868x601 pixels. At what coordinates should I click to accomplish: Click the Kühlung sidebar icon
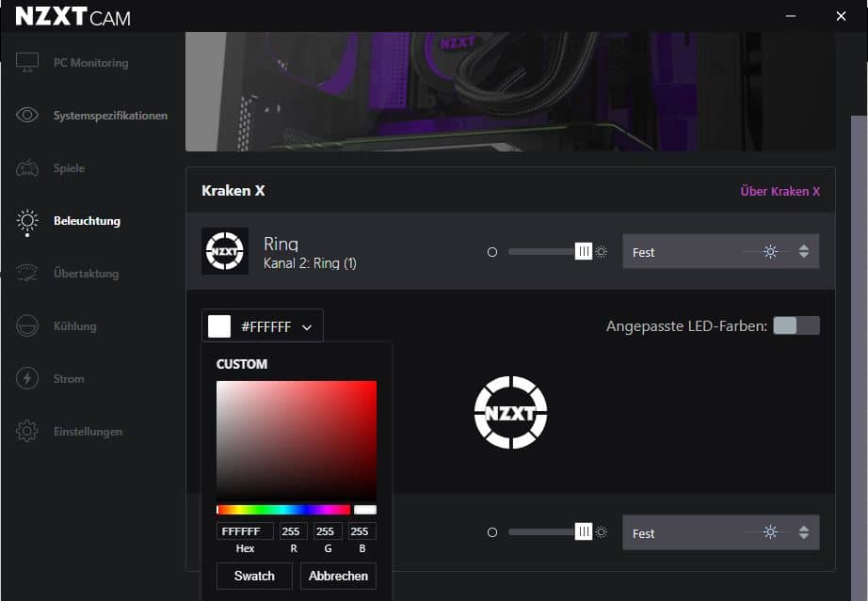pos(27,326)
